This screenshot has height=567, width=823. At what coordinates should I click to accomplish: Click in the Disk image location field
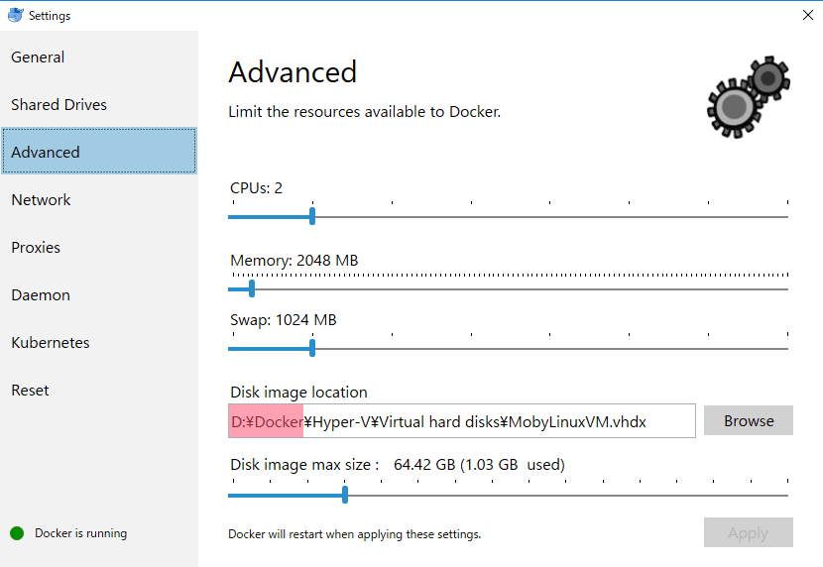(x=462, y=420)
